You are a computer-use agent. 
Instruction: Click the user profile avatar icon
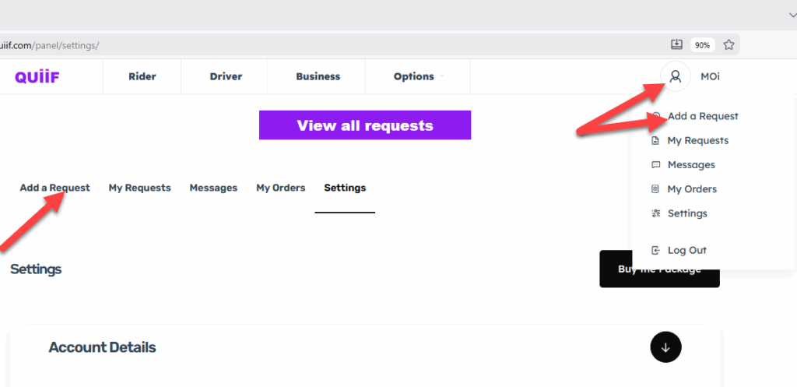675,76
